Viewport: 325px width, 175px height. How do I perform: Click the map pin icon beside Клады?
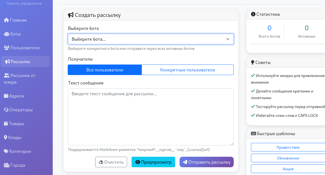[6, 138]
